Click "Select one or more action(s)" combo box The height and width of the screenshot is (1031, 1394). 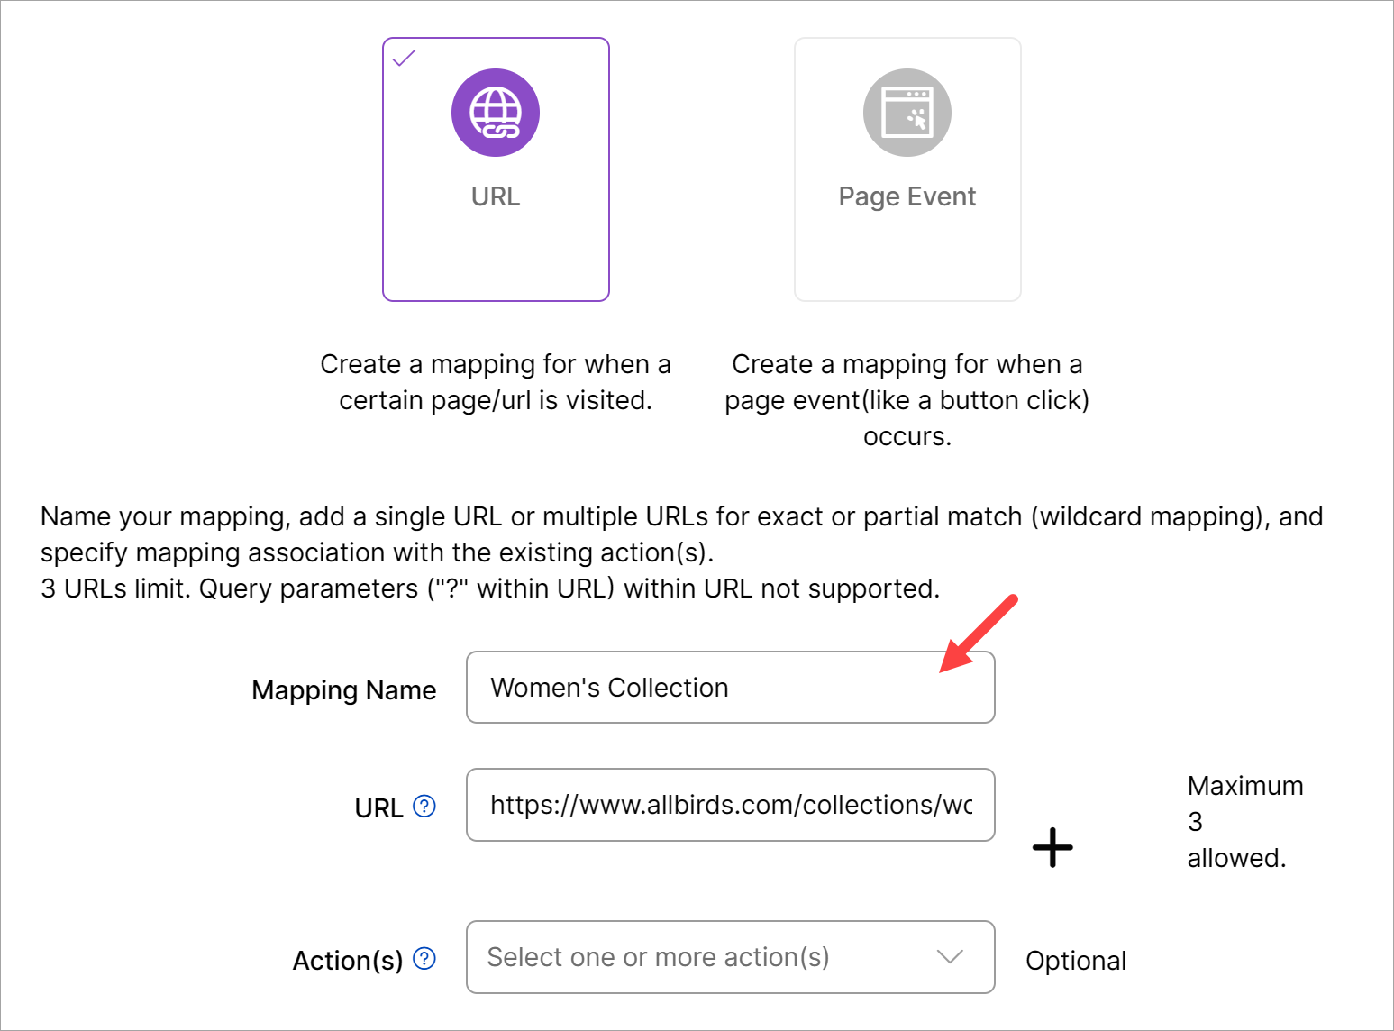point(658,957)
